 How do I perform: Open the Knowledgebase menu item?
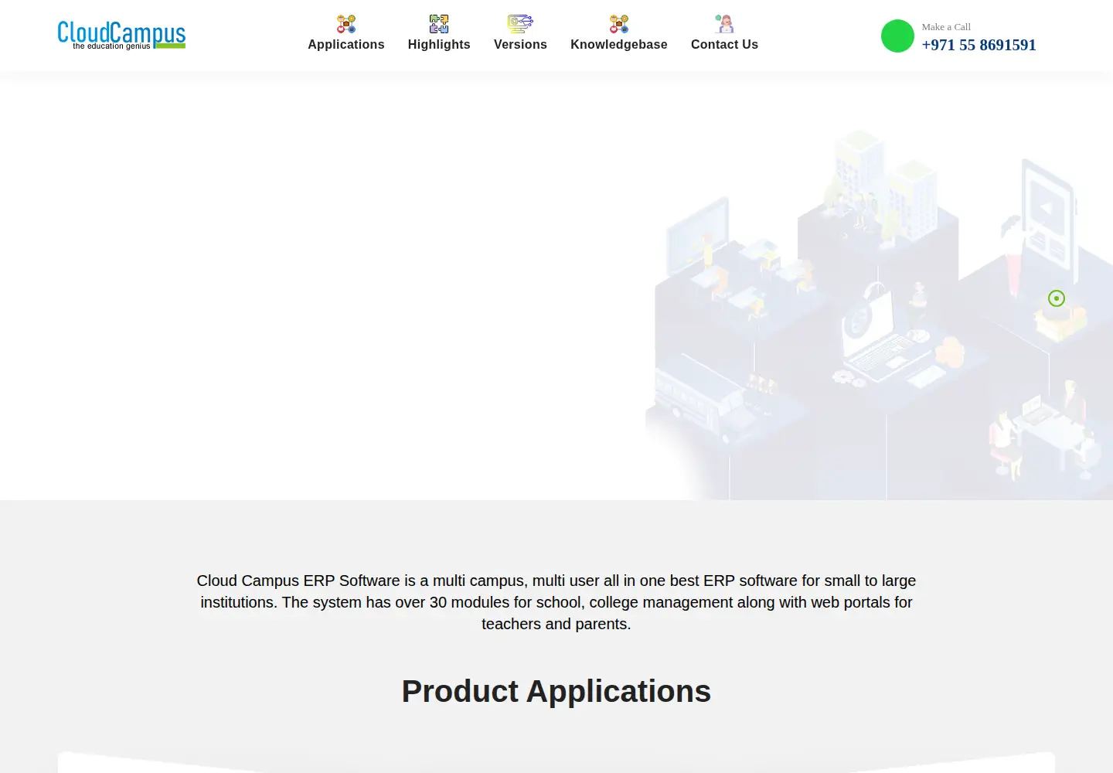[x=619, y=45]
